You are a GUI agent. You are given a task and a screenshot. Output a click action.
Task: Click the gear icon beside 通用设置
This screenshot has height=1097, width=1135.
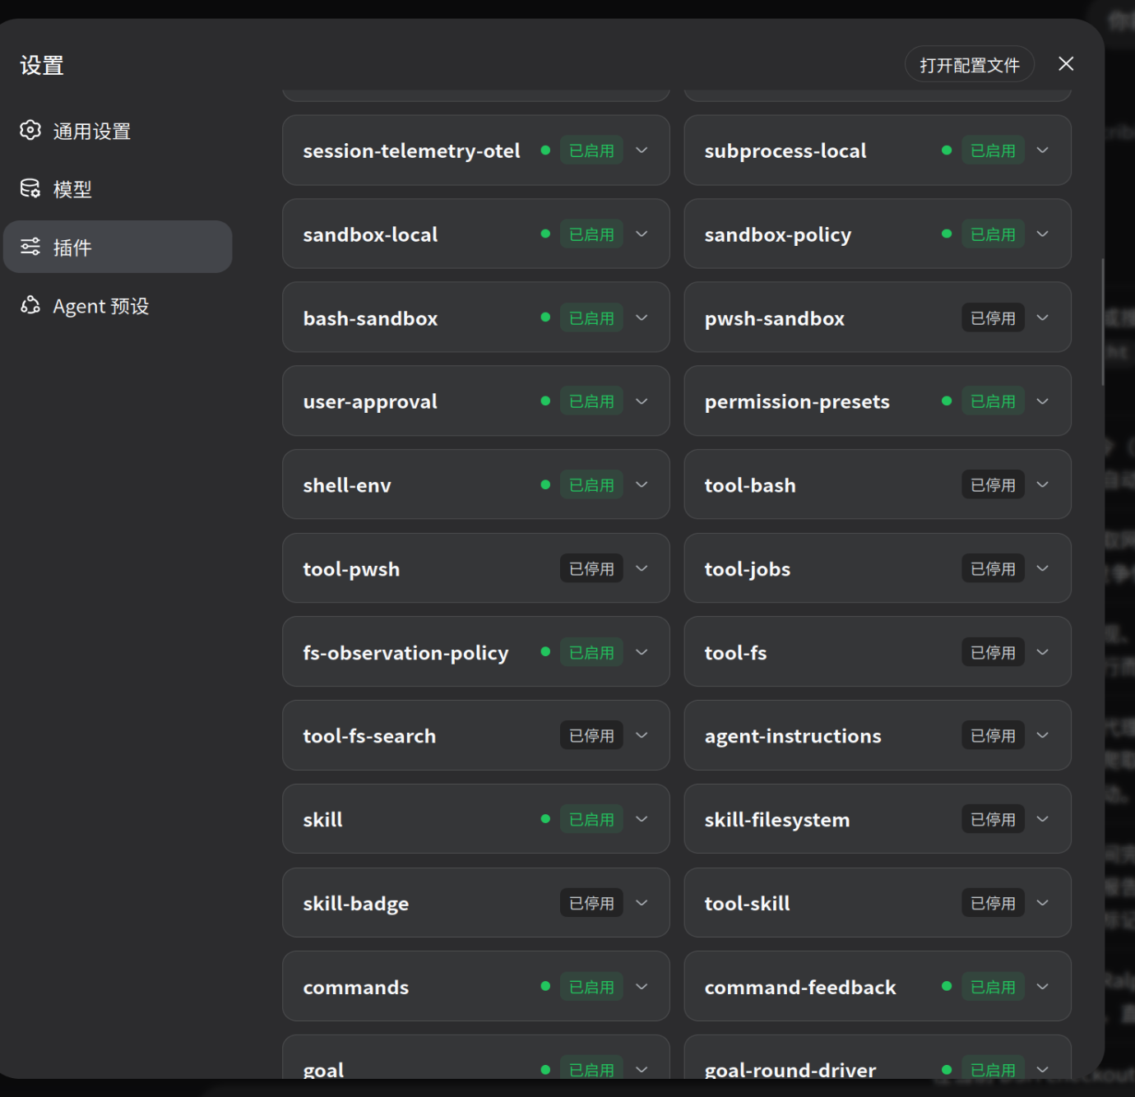30,130
